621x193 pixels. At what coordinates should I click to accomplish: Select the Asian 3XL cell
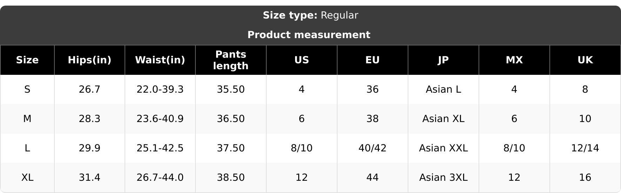[443, 178]
